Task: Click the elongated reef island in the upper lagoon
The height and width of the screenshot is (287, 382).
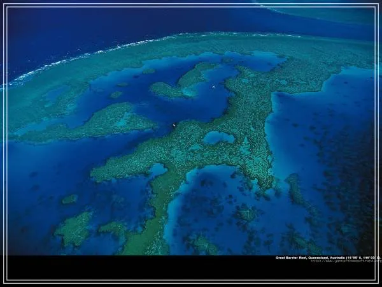Action: [185, 83]
